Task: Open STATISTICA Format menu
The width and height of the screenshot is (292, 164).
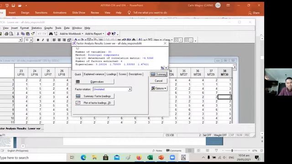Action: [24, 28]
